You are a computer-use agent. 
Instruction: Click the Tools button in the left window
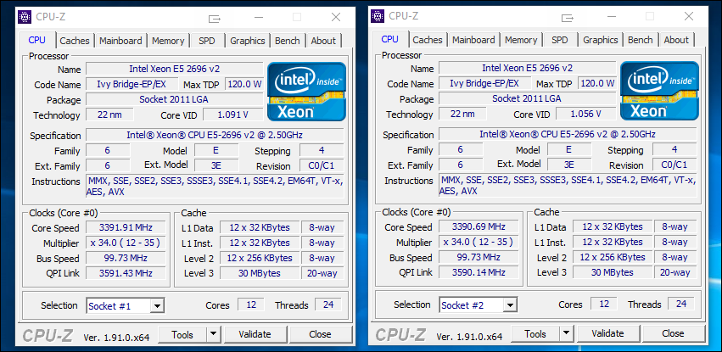click(182, 334)
